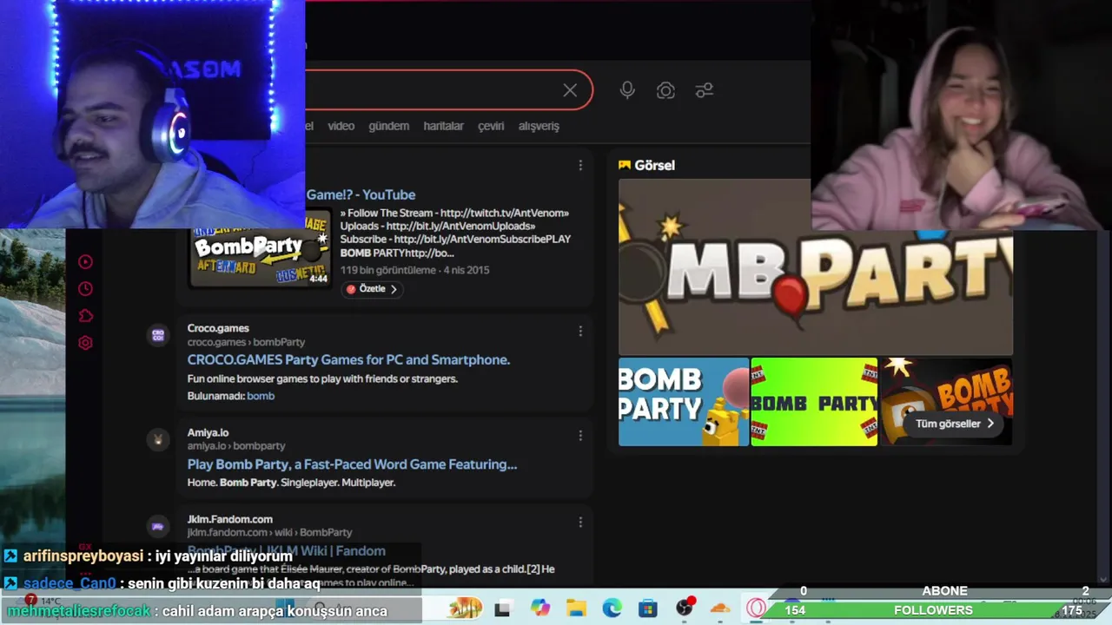The width and height of the screenshot is (1112, 625).
Task: Switch to the çeviri tab
Action: [x=491, y=126]
